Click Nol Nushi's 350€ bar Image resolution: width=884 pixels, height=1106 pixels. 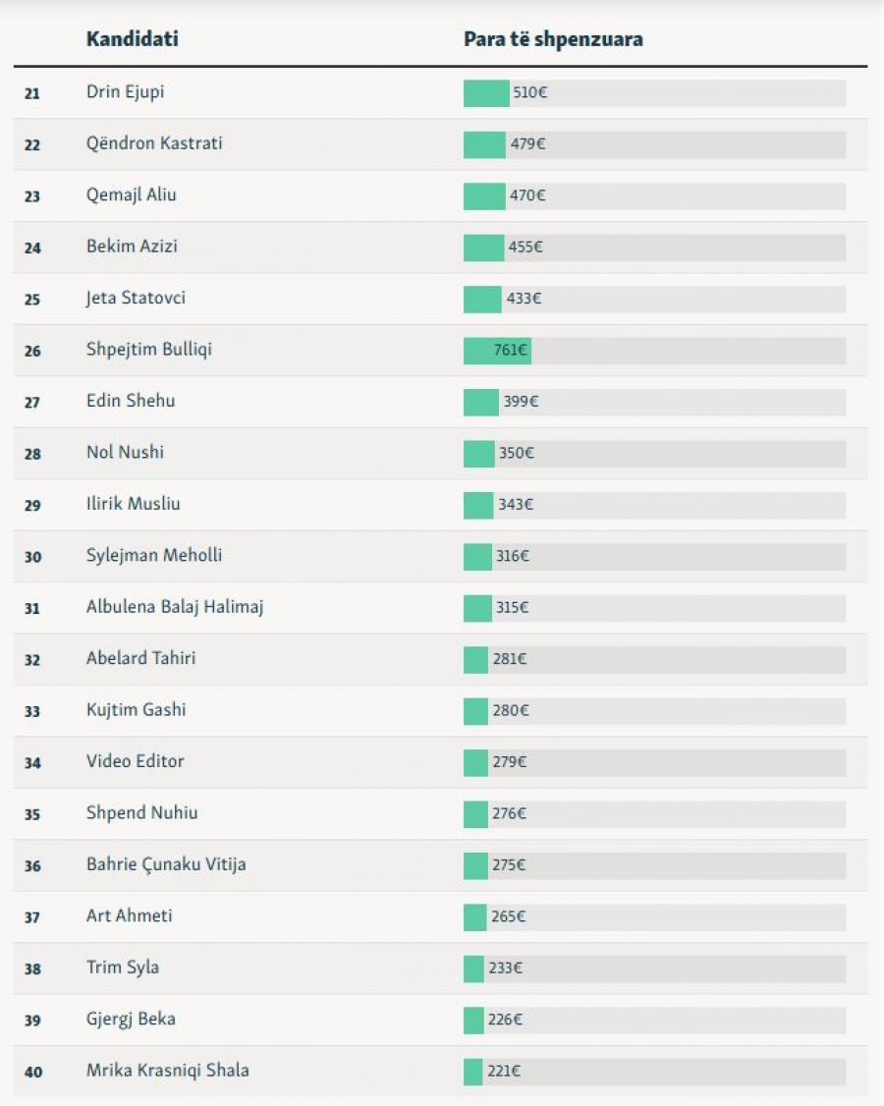[479, 453]
